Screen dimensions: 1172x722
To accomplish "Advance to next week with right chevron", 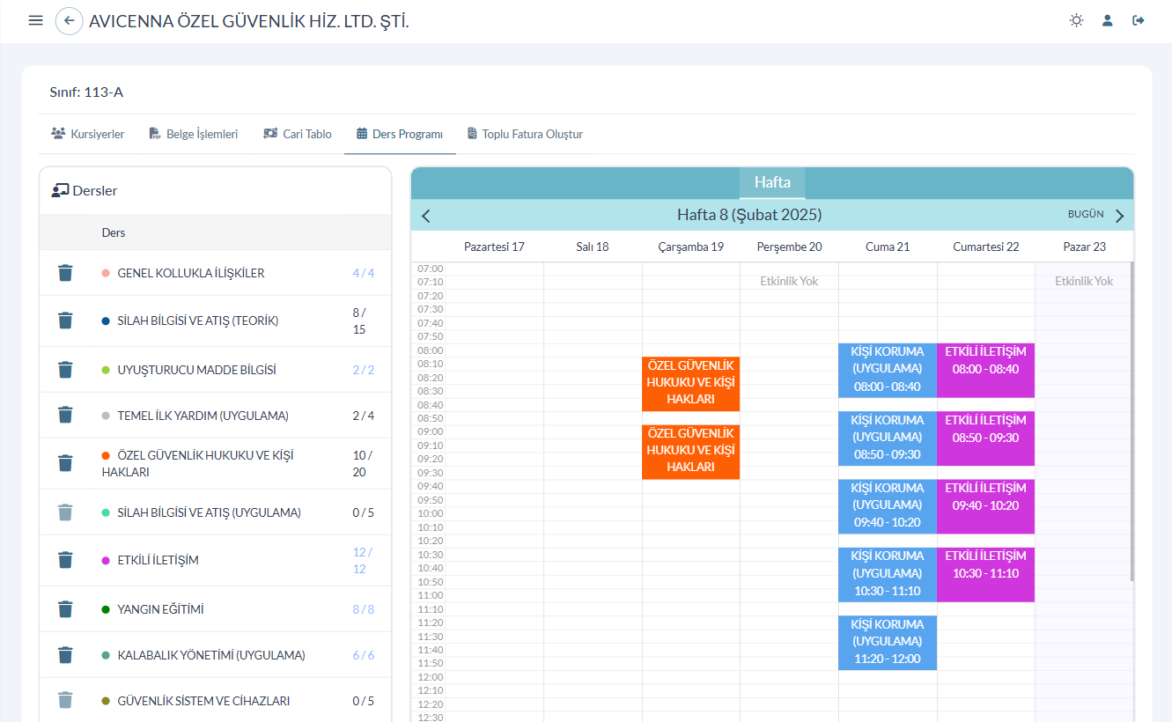I will point(1119,216).
